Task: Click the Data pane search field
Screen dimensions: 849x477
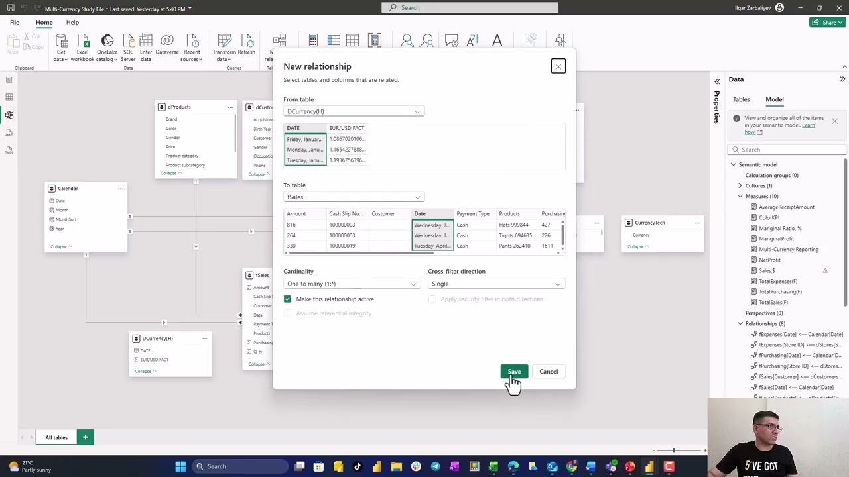Action: pos(788,150)
